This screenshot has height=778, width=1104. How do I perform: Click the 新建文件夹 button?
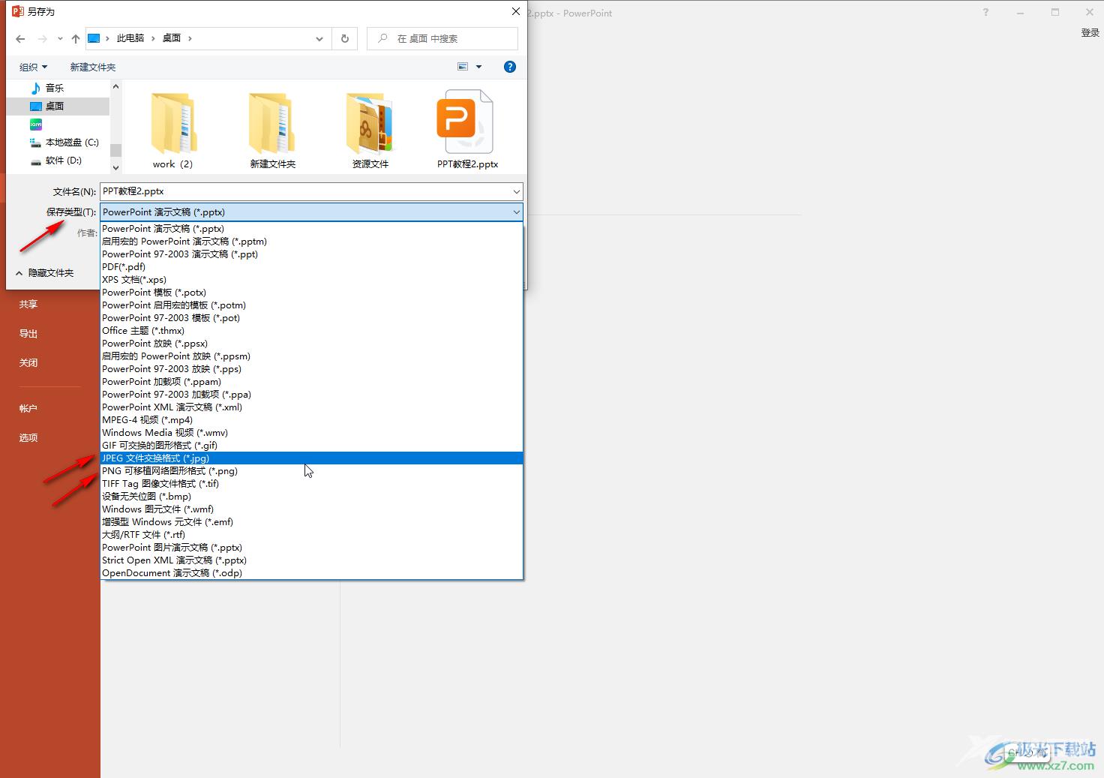coord(93,67)
